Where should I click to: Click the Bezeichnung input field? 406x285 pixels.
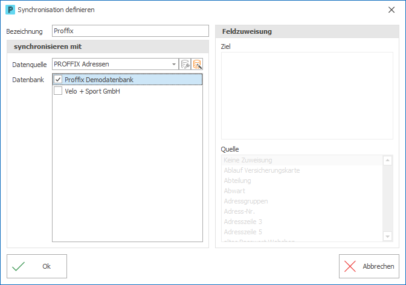point(130,31)
